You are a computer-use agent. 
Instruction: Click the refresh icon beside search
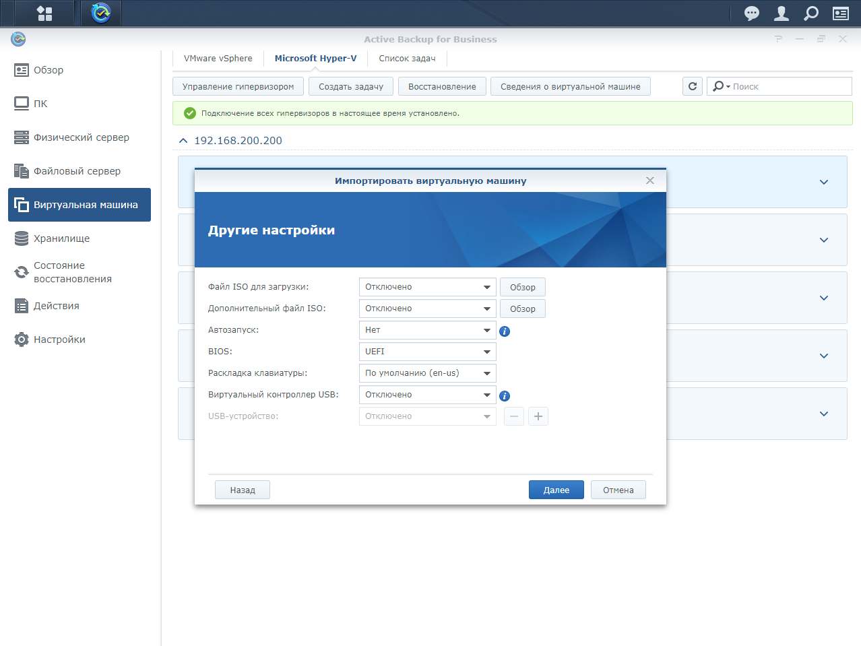click(693, 86)
